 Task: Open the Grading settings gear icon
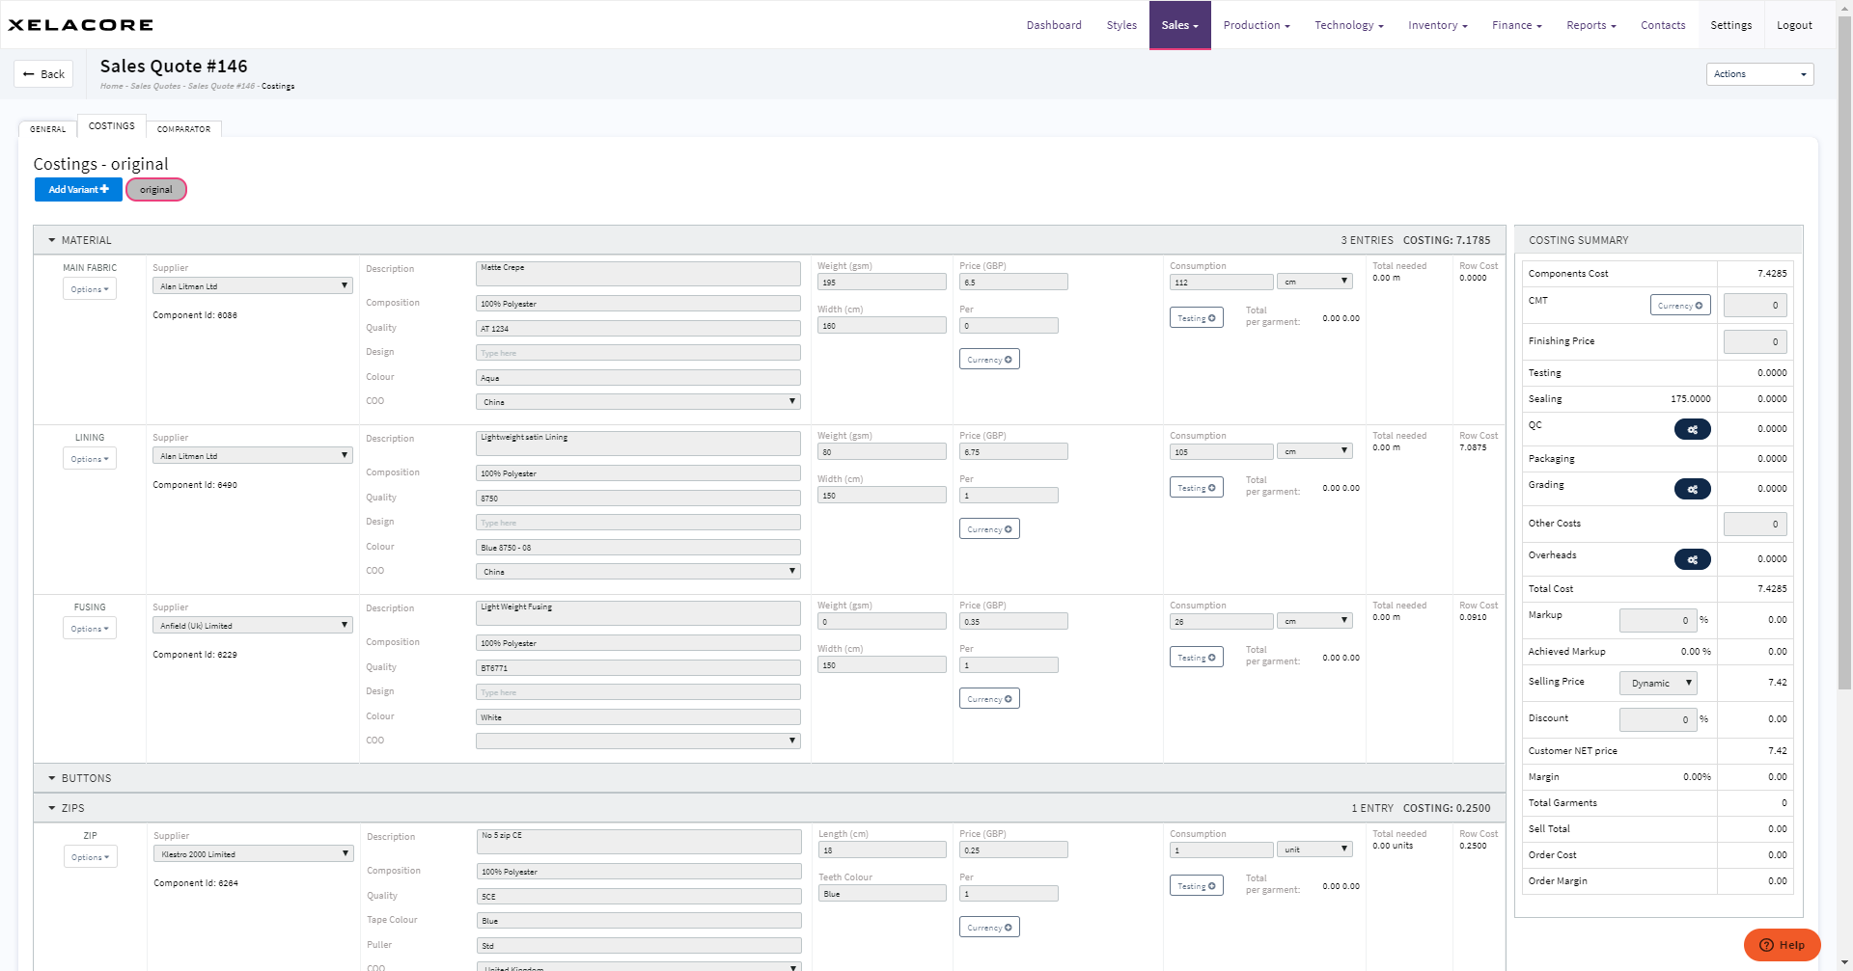coord(1692,489)
